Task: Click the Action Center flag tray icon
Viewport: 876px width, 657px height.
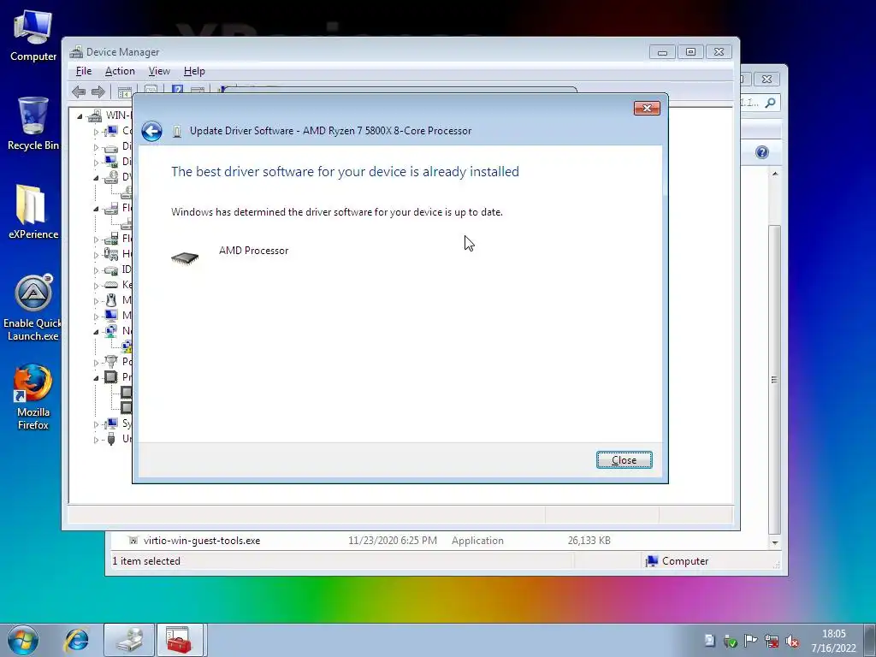Action: click(751, 642)
